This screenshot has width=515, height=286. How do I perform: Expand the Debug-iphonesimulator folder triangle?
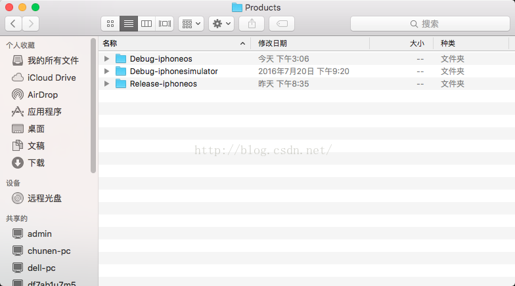(x=106, y=71)
